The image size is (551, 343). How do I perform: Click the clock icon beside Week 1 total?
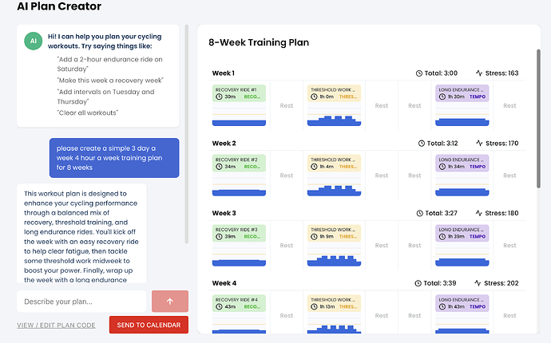tap(419, 73)
